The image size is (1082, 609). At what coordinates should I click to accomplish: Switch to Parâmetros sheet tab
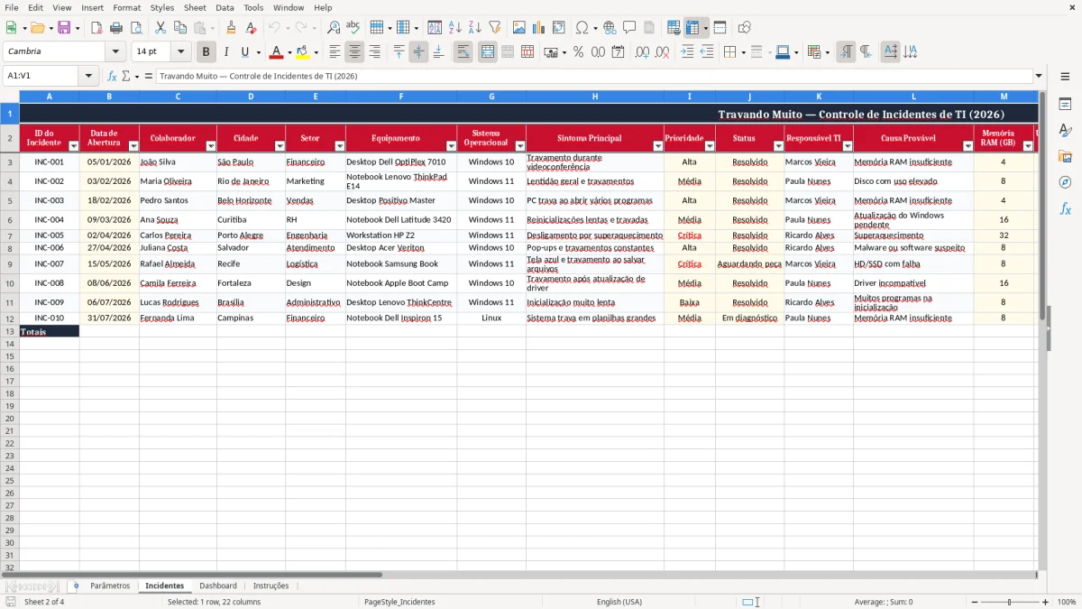pos(110,586)
